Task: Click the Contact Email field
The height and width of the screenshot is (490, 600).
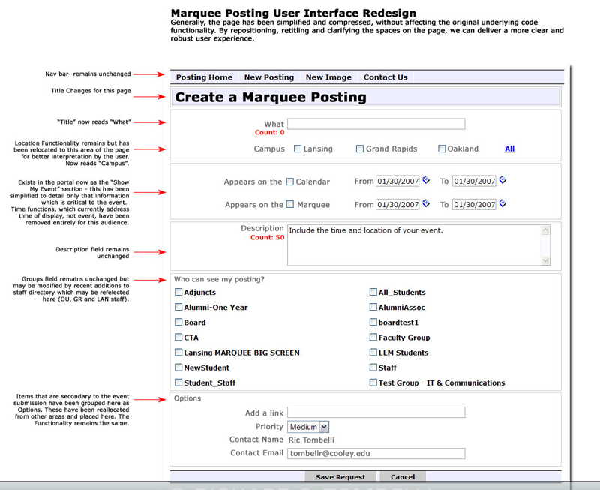Action: [376, 454]
